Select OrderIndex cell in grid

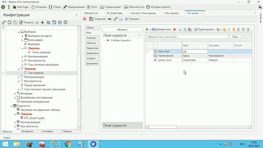coord(195,60)
